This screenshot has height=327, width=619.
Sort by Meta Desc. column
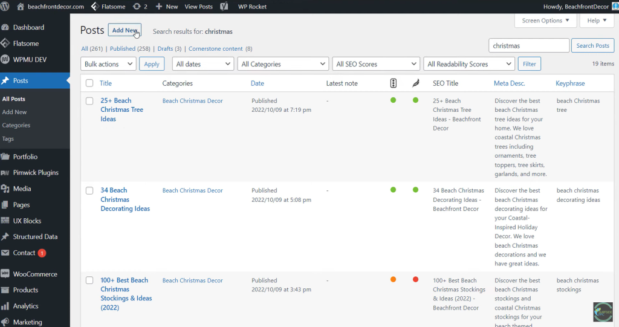509,83
